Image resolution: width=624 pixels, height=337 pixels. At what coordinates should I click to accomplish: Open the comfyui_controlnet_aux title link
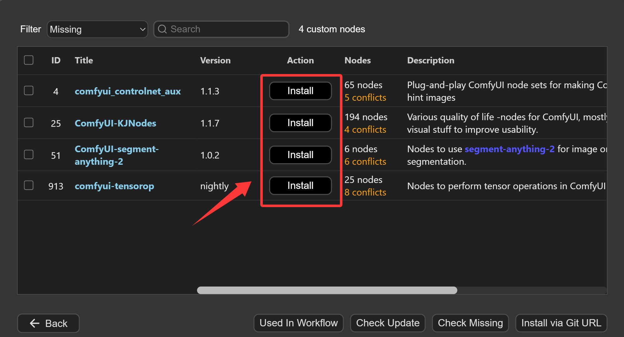128,91
